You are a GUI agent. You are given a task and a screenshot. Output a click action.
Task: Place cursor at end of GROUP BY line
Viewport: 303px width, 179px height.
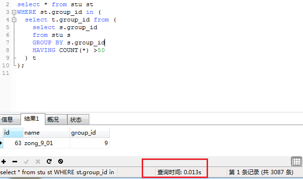click(x=104, y=42)
